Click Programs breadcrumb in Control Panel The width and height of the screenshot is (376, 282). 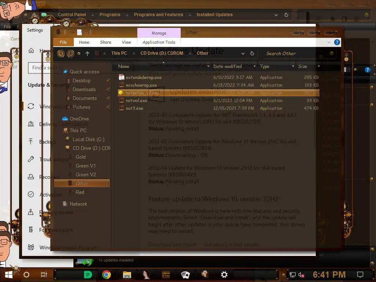tap(110, 15)
